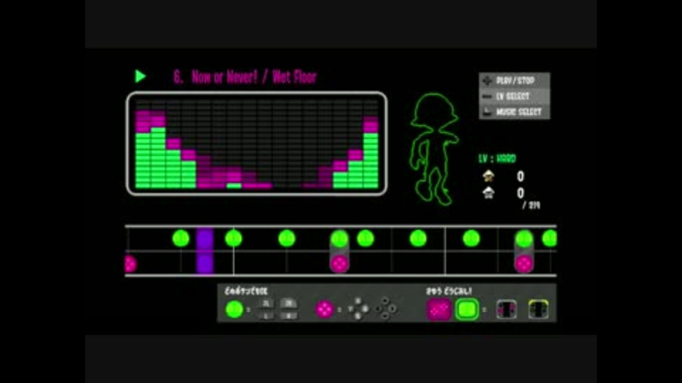The height and width of the screenshot is (383, 682).
Task: Click the green square icon in the legend
Action: (x=467, y=310)
